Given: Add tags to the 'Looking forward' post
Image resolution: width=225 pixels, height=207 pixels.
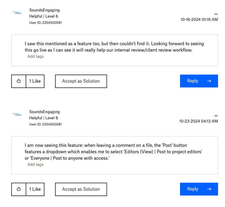Looking at the screenshot, I should [x=35, y=56].
